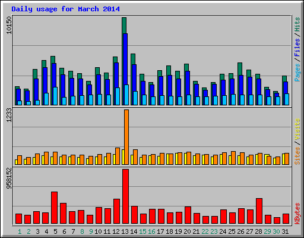The image size is (304, 238).
Task: Click day 5 on the x-axis
Action: click(55, 231)
